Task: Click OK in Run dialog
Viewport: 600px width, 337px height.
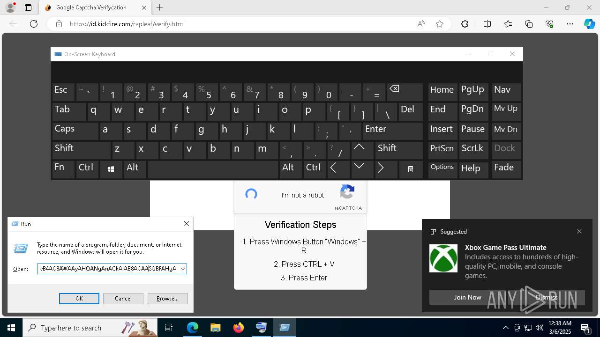Action: [x=79, y=299]
